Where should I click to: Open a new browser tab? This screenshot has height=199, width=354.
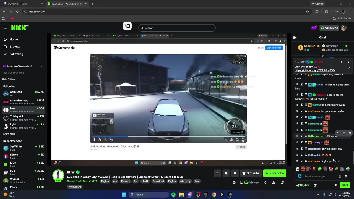(x=92, y=4)
